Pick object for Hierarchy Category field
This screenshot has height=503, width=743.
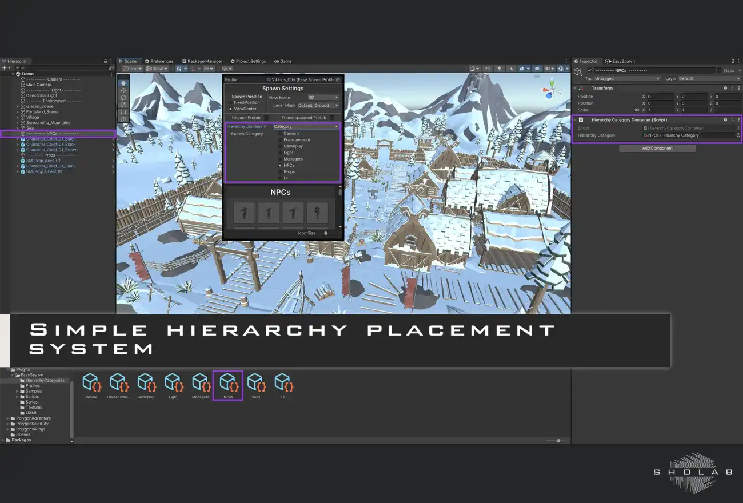click(x=738, y=135)
